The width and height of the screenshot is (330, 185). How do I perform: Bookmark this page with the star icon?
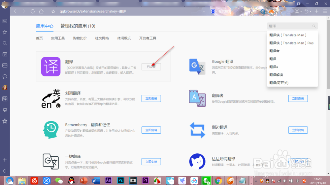click(x=53, y=12)
